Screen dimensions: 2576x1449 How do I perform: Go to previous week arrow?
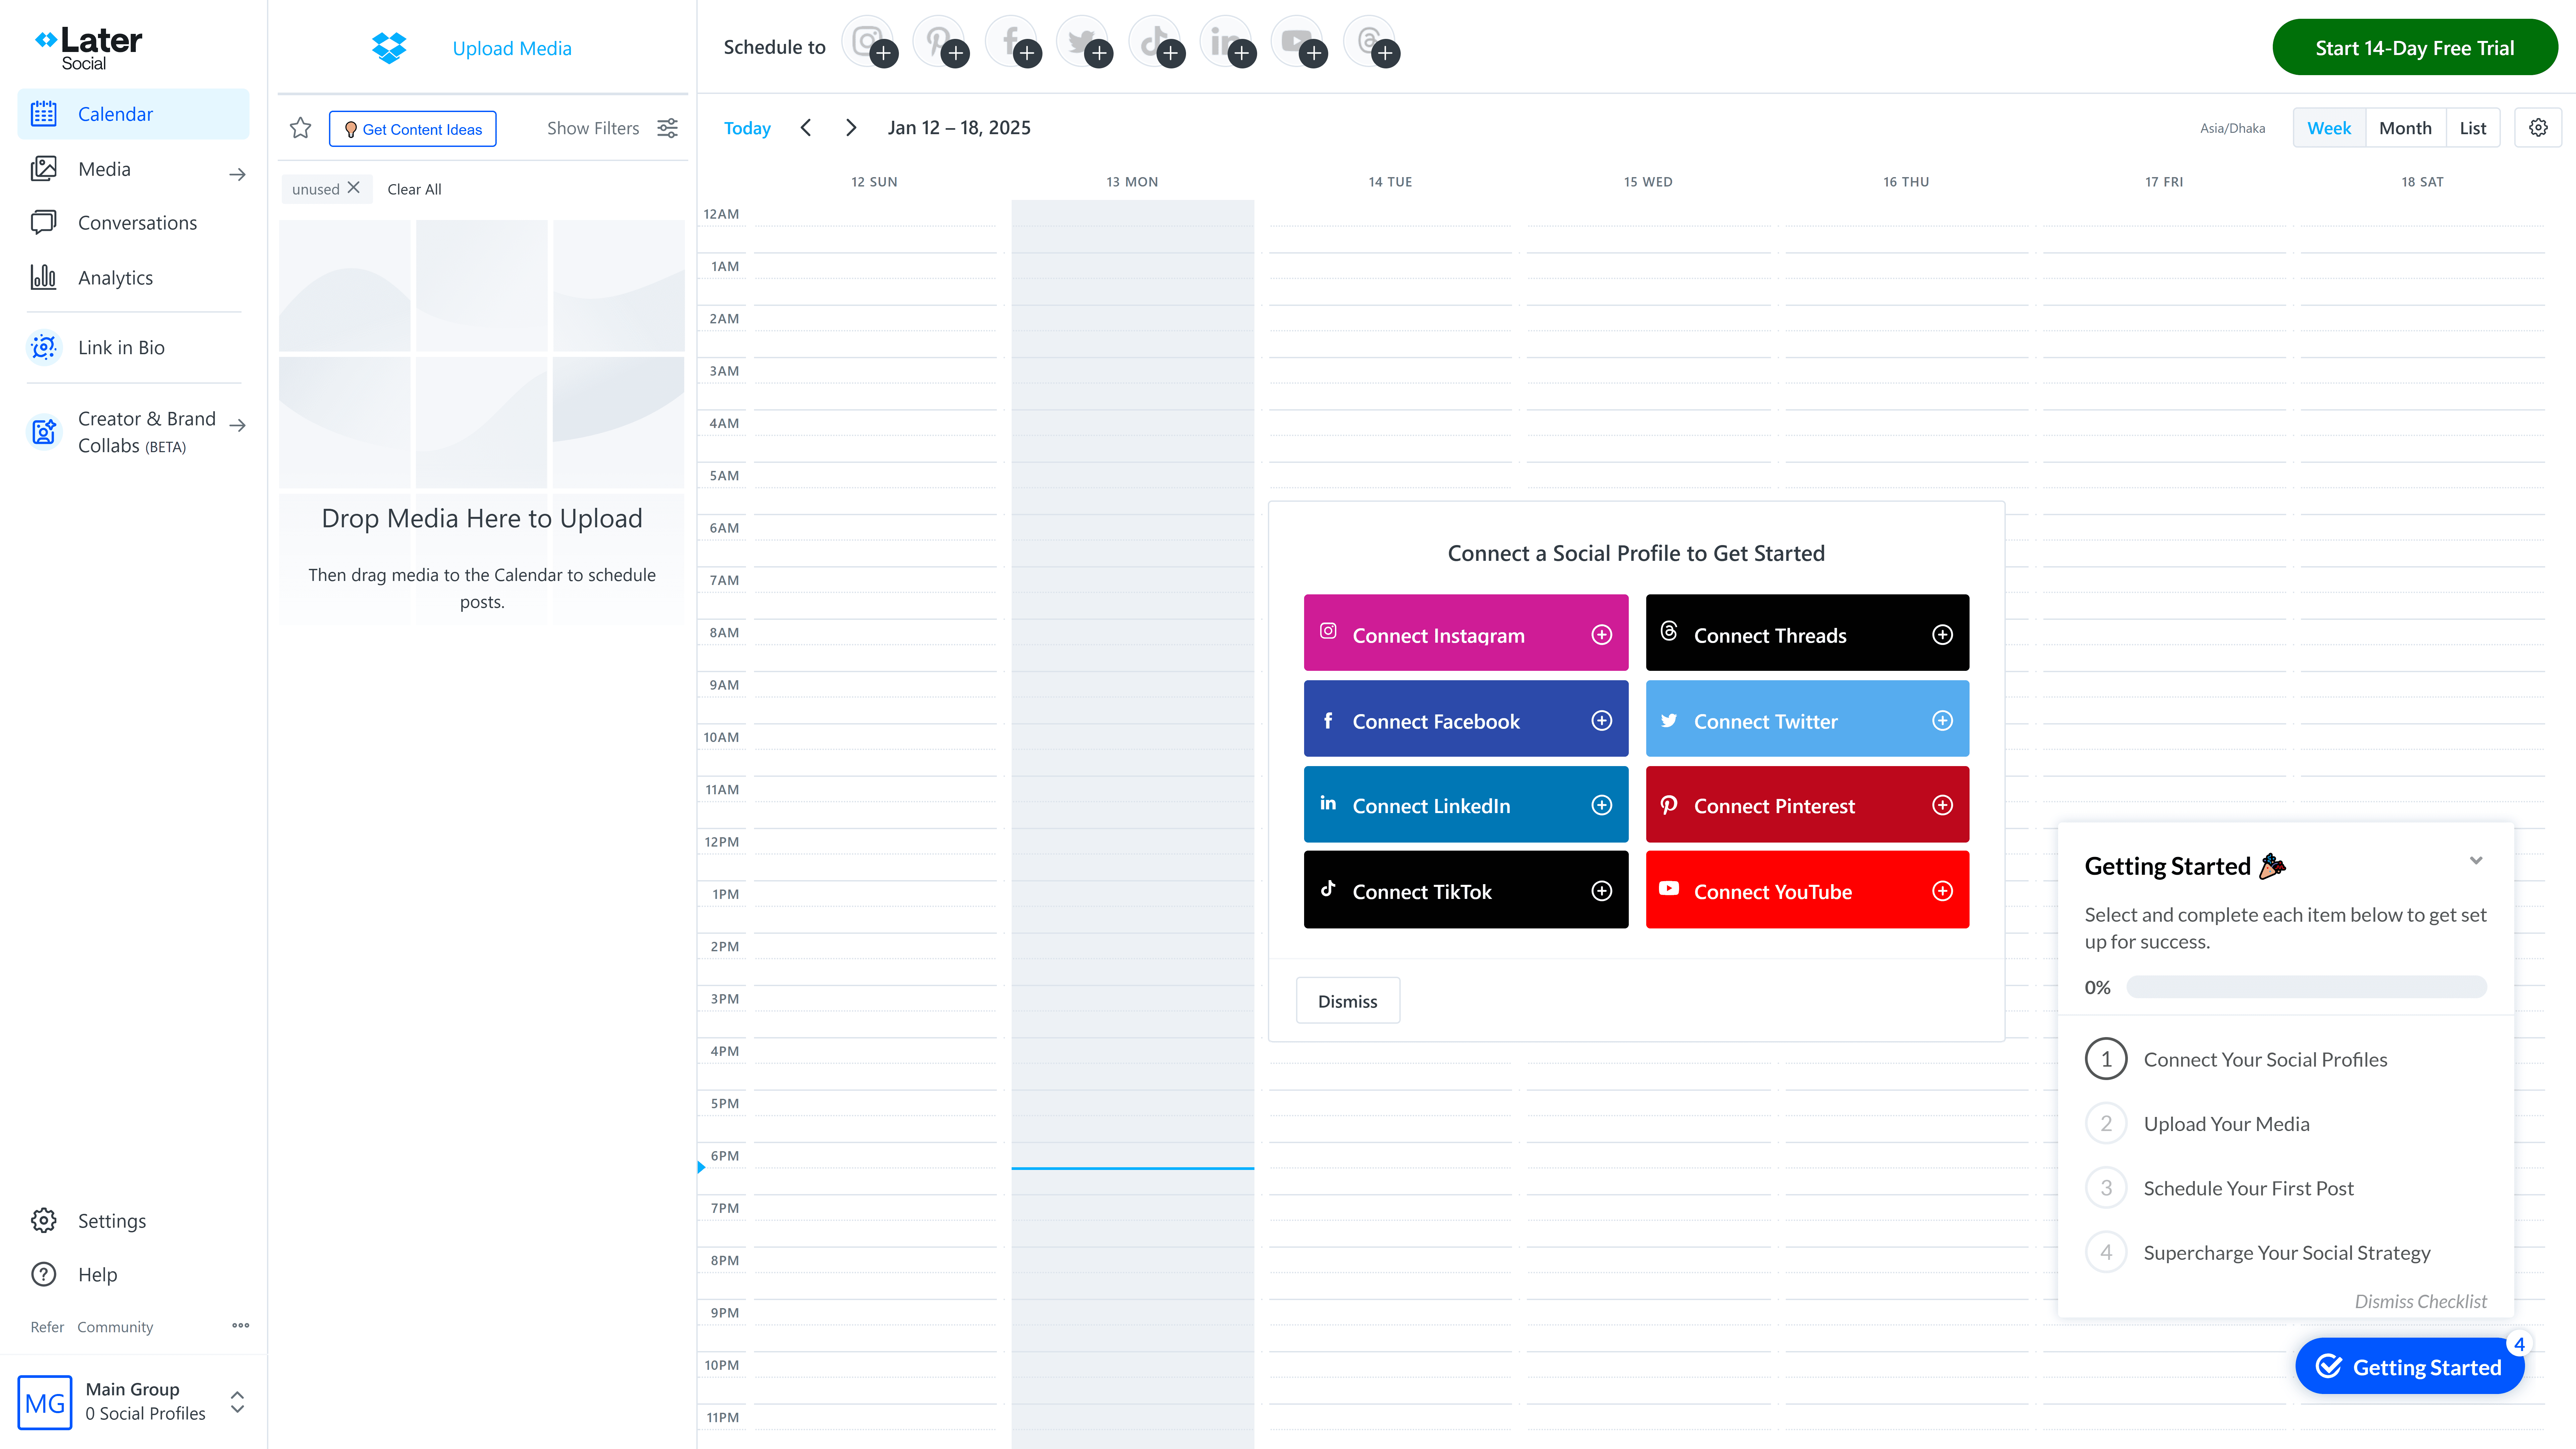[806, 128]
